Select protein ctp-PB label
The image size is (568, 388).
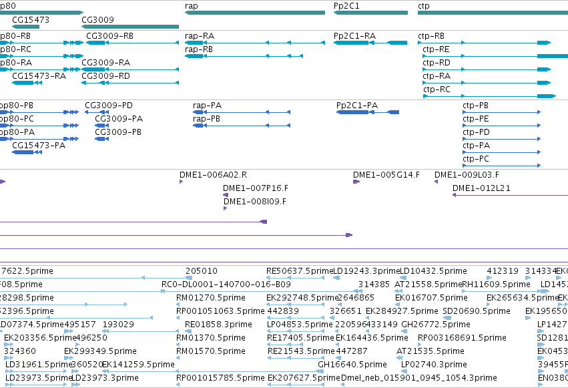tap(476, 106)
